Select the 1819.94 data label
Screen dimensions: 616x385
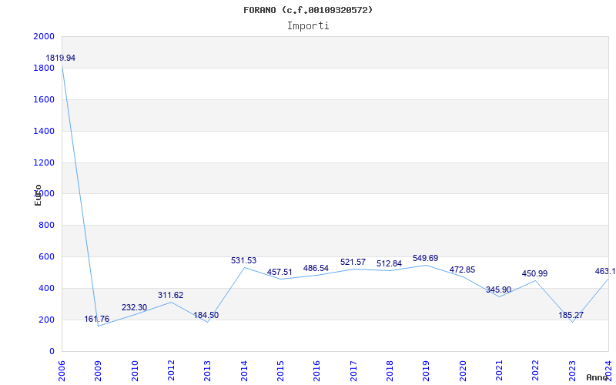click(x=61, y=59)
